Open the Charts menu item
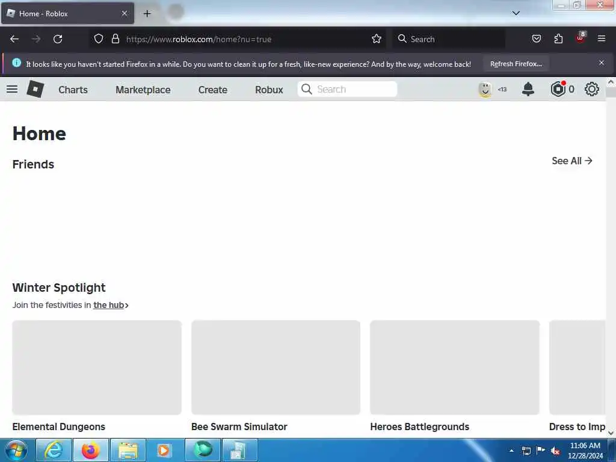 [x=73, y=90]
